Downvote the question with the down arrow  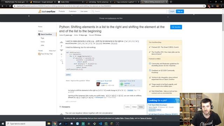[62, 50]
